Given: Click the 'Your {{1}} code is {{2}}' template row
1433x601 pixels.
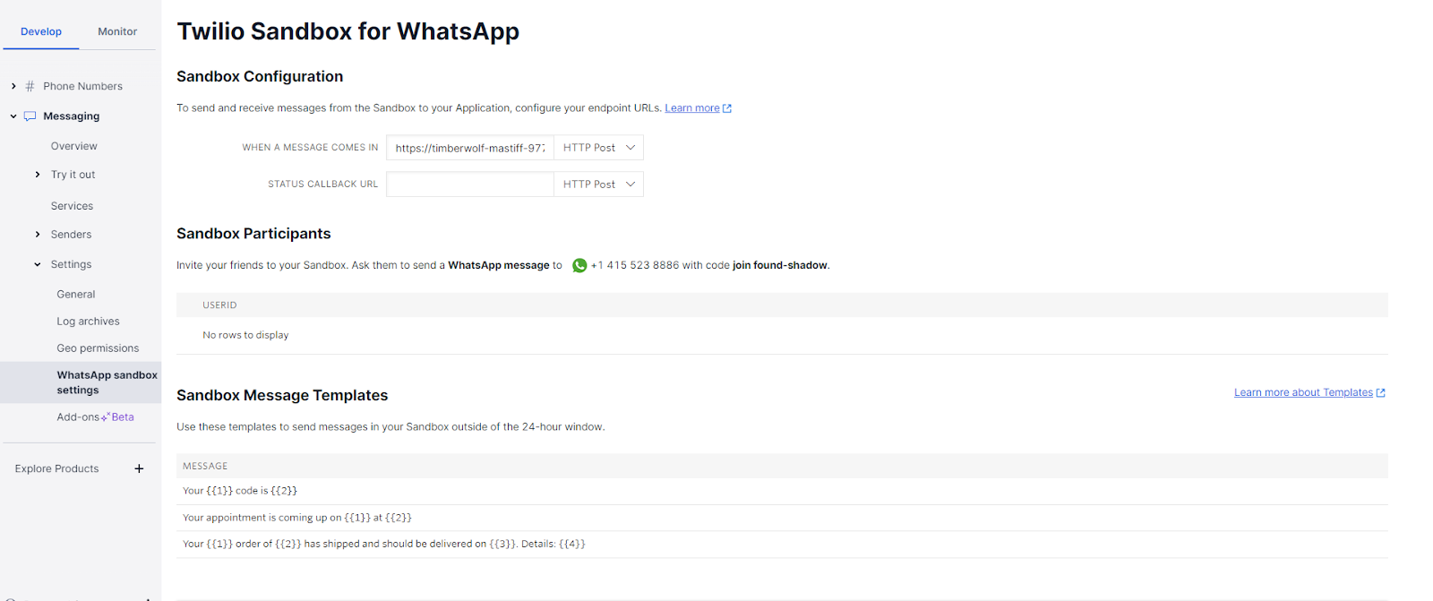Looking at the screenshot, I should 782,491.
